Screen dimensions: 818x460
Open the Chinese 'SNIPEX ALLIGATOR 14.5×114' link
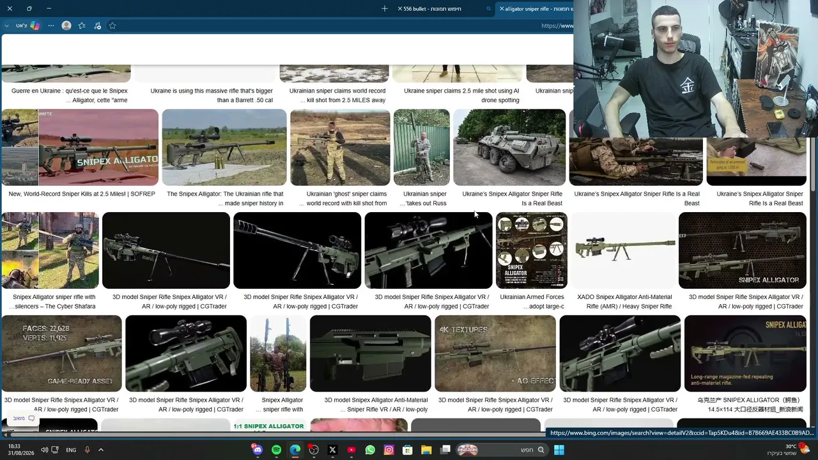pyautogui.click(x=750, y=404)
